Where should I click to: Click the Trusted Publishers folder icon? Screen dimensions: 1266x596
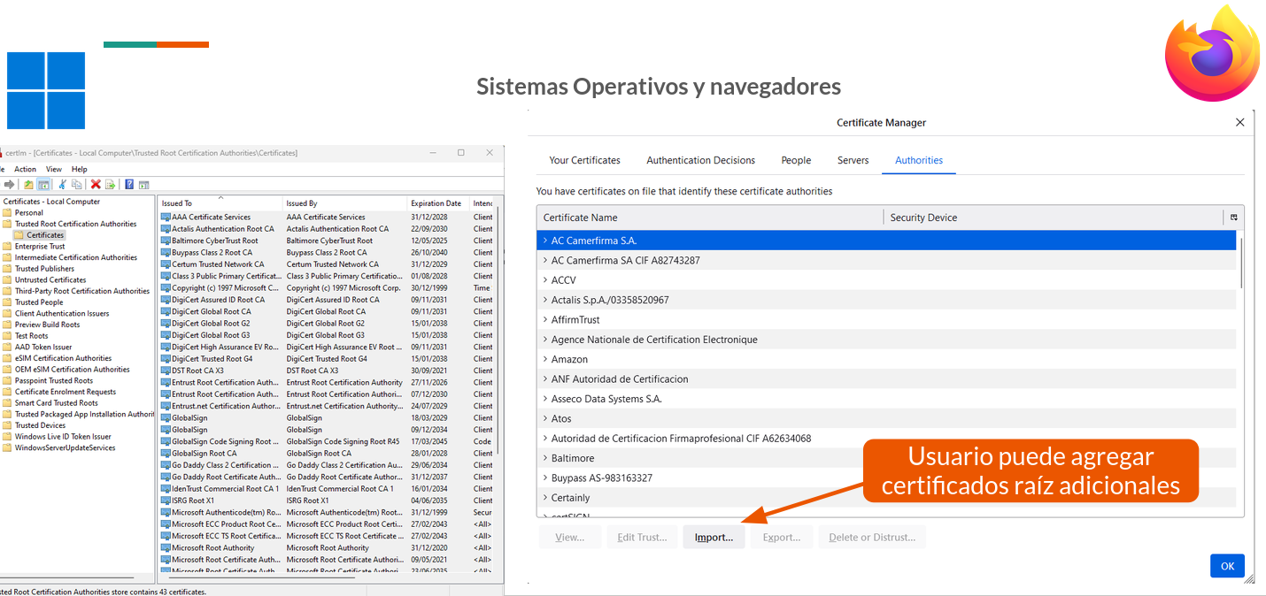[7, 268]
